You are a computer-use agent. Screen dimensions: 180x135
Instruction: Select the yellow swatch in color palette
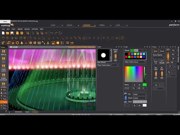click(x=135, y=54)
